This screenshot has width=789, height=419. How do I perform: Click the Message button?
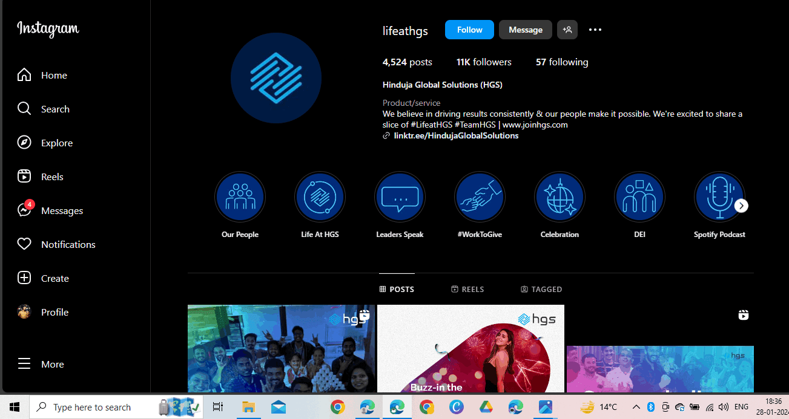[x=525, y=30]
